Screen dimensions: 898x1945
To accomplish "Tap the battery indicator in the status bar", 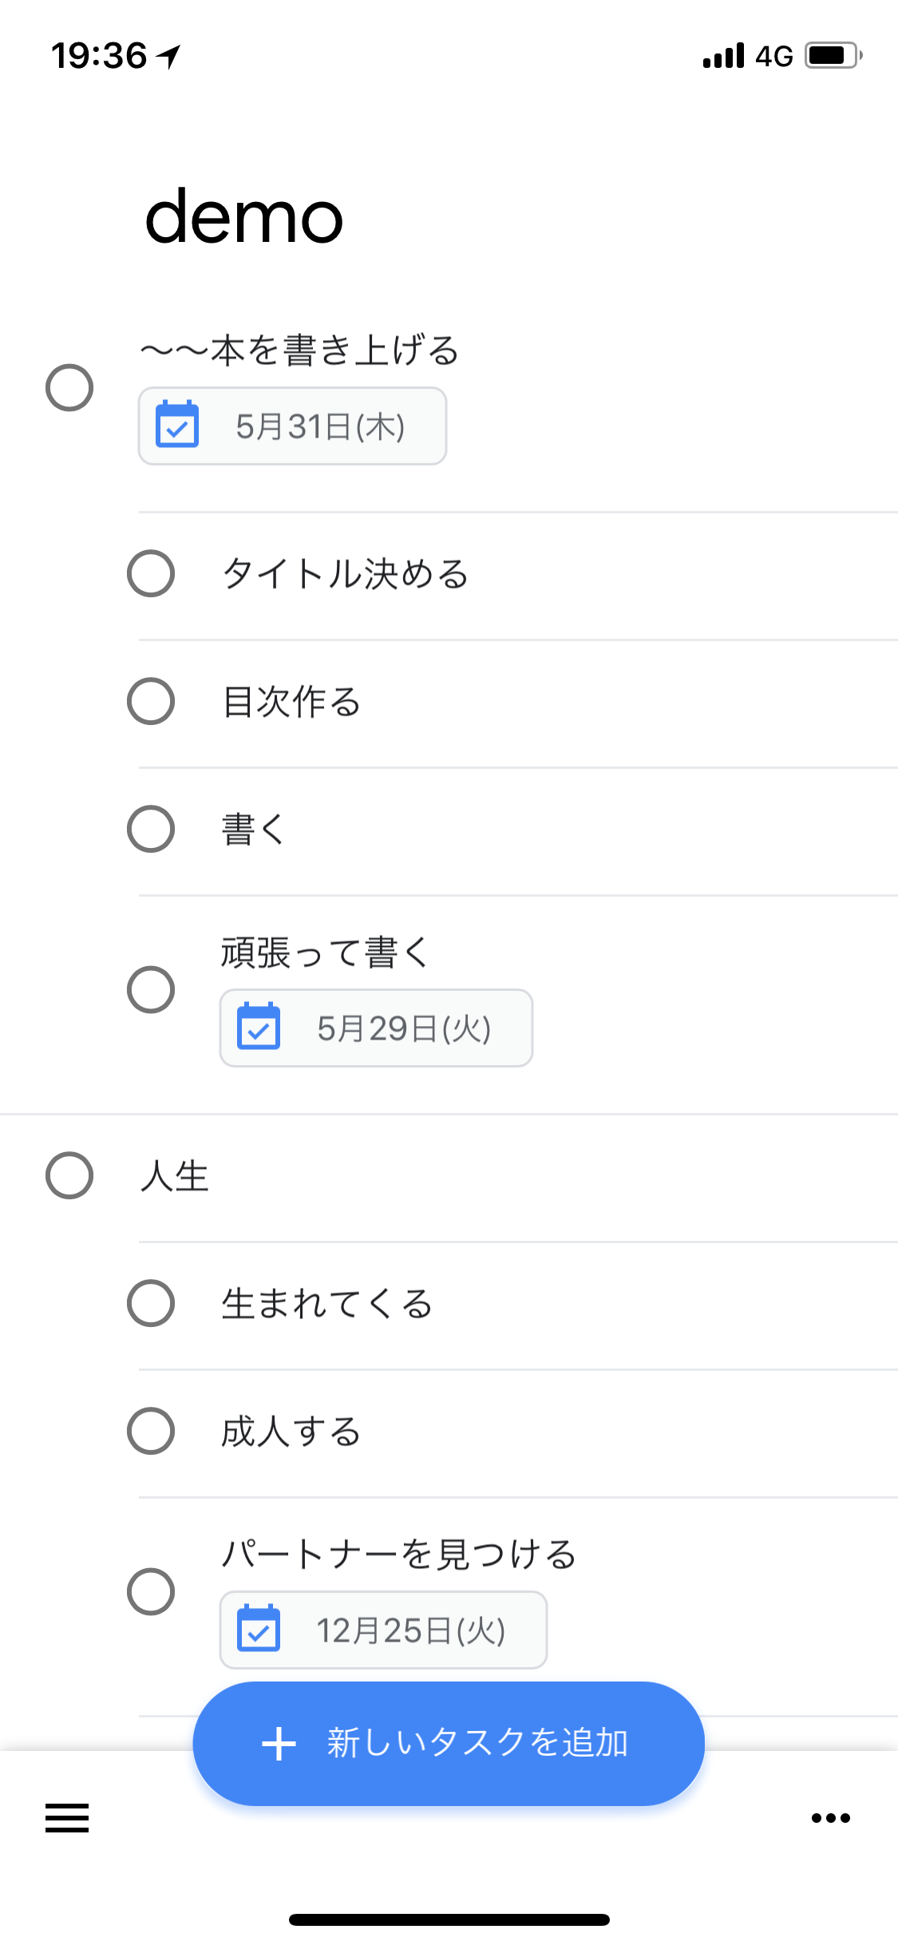I will [833, 56].
